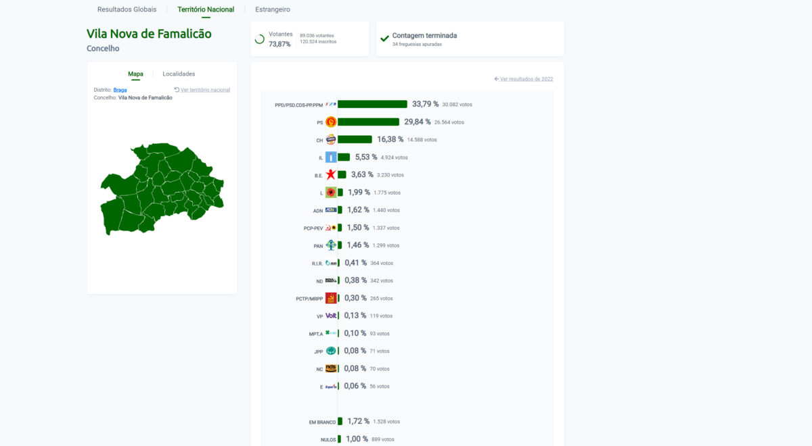Click the Vila Nova de Famalicão heading
812x446 pixels.
point(149,34)
